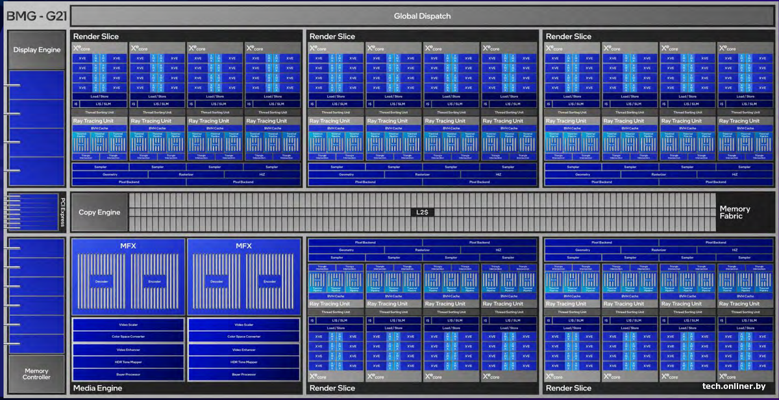Select the Global Dispatch block
Image resolution: width=779 pixels, height=400 pixels.
tap(422, 16)
